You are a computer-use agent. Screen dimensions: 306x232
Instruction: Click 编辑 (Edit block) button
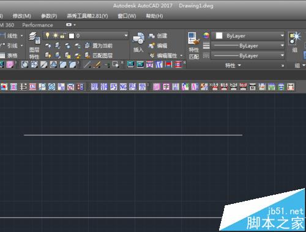coord(158,46)
